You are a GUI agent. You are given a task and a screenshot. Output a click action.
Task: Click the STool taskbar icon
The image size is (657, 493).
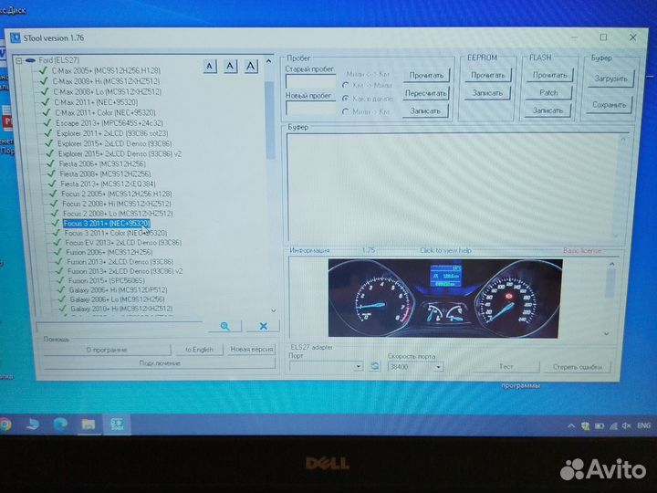pyautogui.click(x=117, y=424)
